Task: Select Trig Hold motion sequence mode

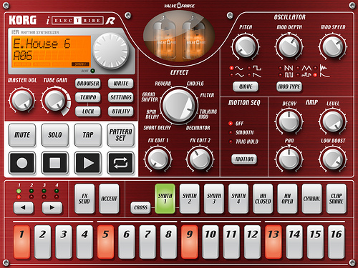Action: click(x=243, y=142)
